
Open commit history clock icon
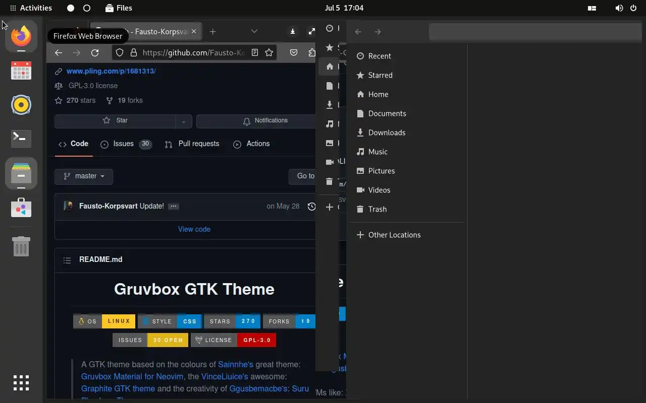coord(311,207)
